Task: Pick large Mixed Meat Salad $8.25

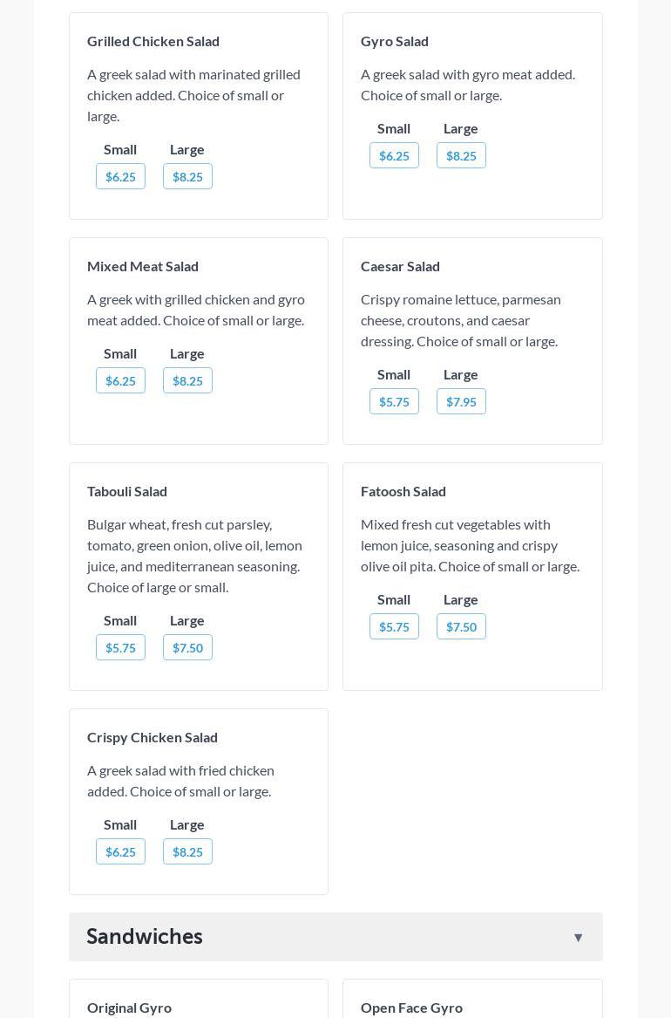Action: [187, 380]
